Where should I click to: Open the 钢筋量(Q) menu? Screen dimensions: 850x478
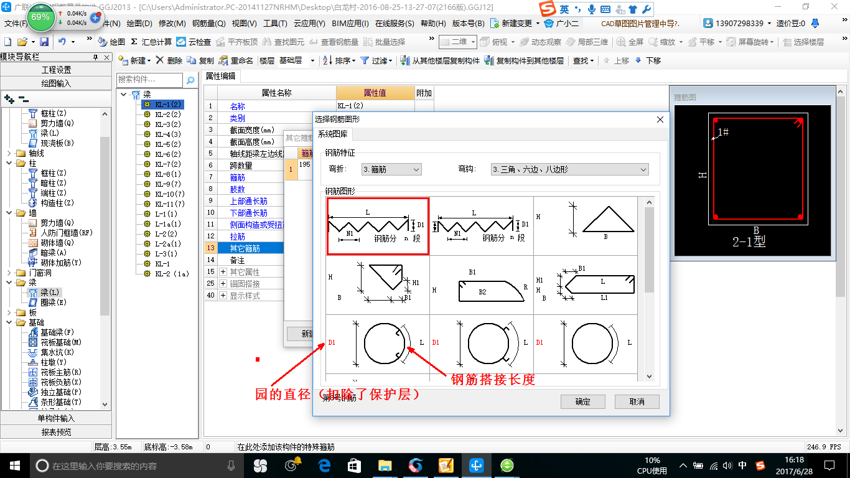[208, 24]
